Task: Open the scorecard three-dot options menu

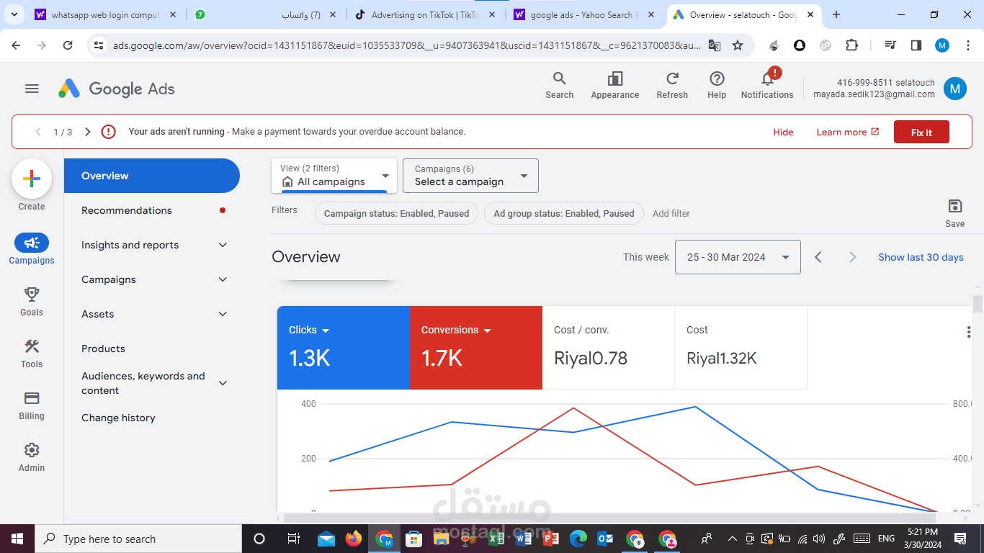Action: click(969, 332)
